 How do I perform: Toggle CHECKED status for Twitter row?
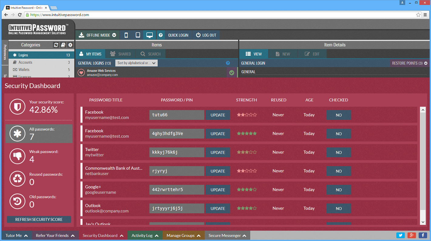click(339, 153)
